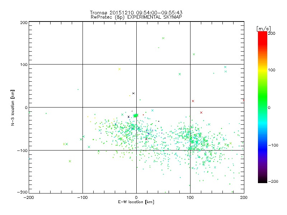This screenshot has width=287, height=215.
Task: Click the colorbar label "0"
Action: 269,107
